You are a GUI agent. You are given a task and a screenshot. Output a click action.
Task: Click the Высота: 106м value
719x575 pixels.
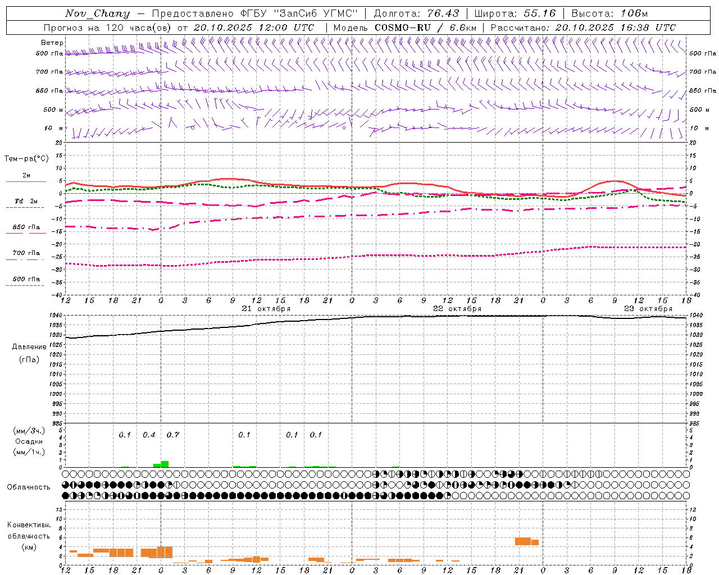609,13
